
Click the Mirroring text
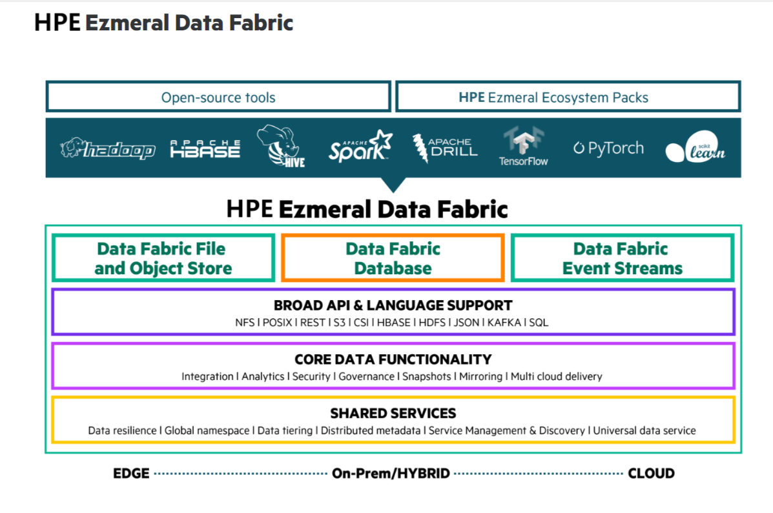click(x=480, y=376)
